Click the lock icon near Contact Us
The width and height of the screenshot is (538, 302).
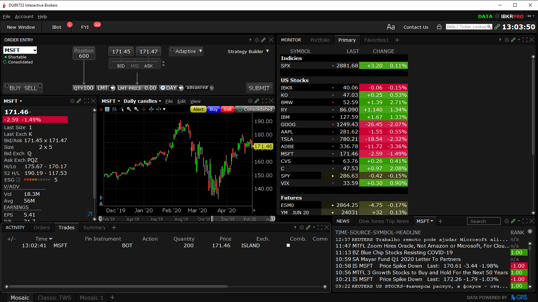click(x=439, y=27)
